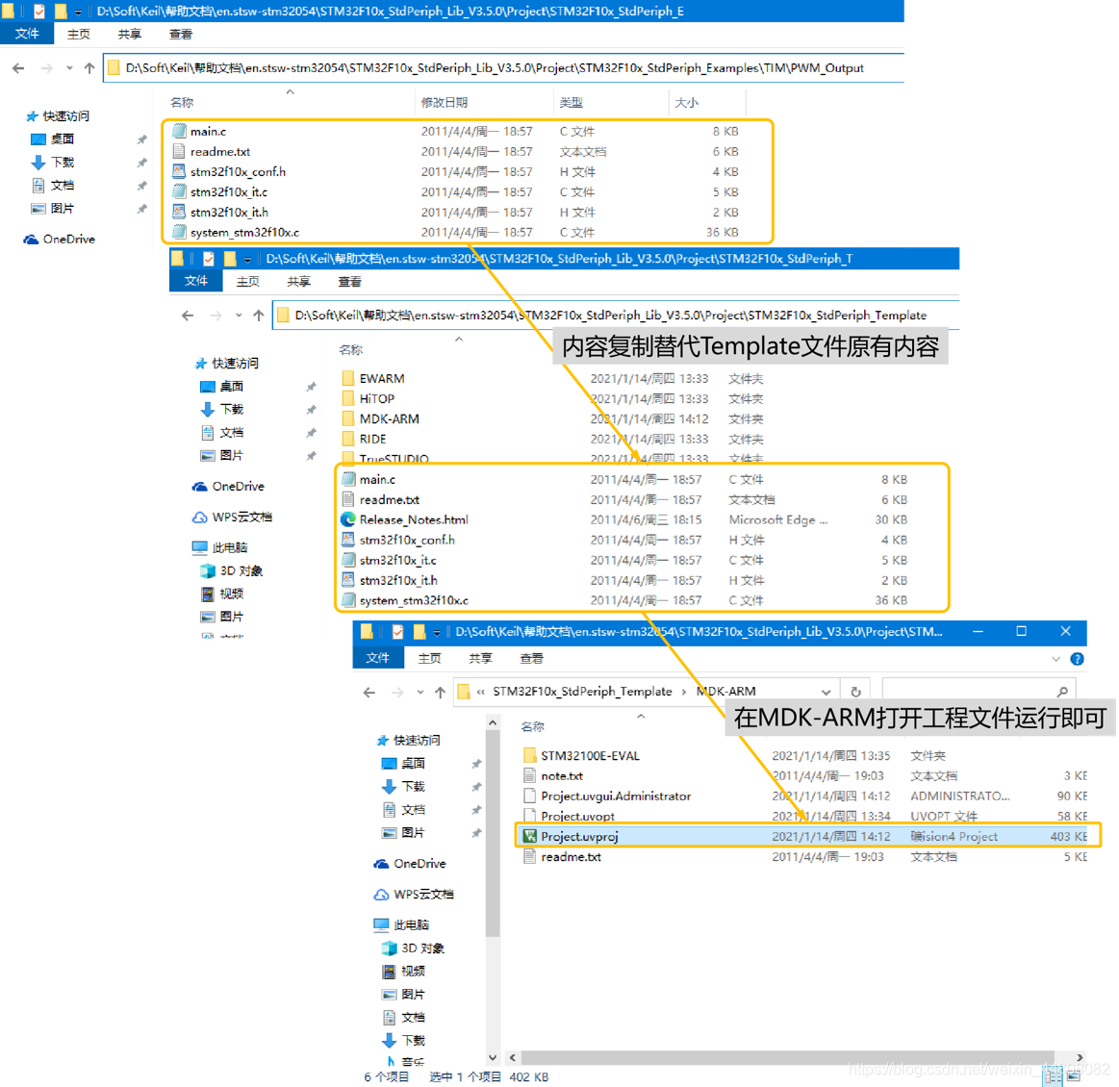Image resolution: width=1119 pixels, height=1087 pixels.
Task: Expand the ribbon in MDK-ARM window
Action: (1056, 659)
